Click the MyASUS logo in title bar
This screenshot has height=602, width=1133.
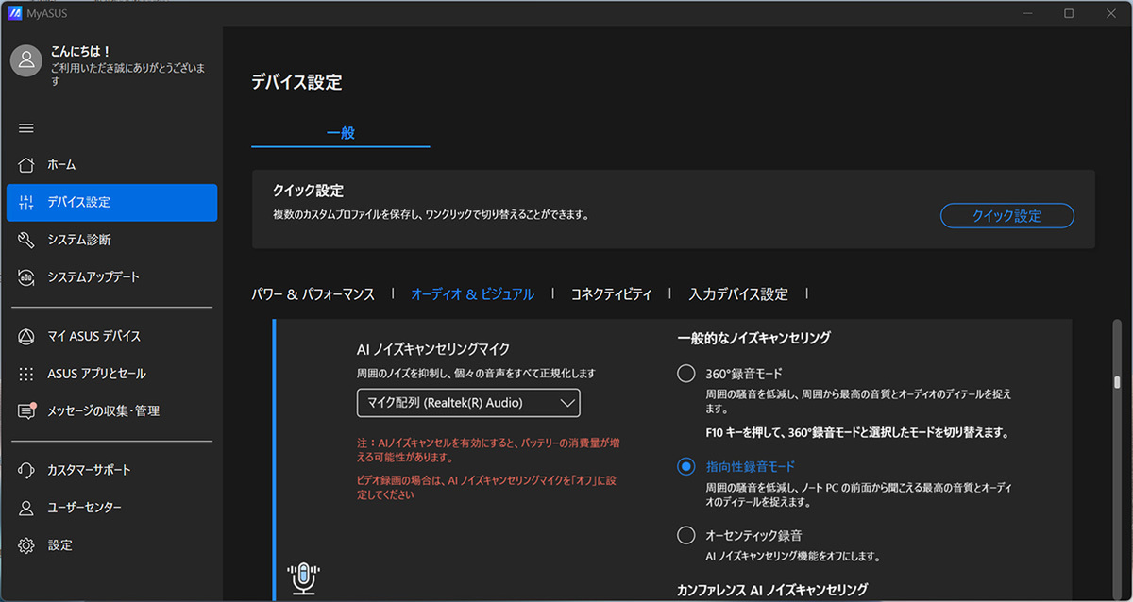[x=14, y=13]
